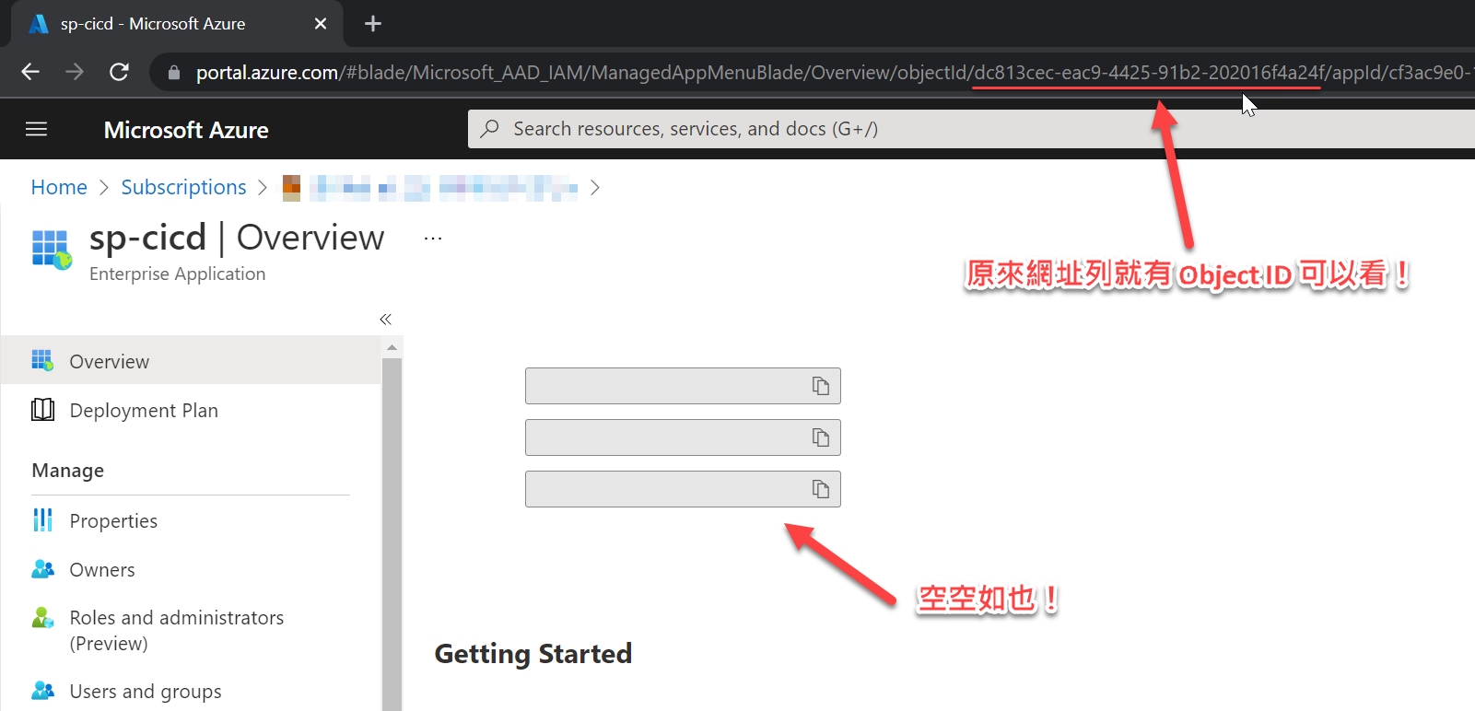Select the third read-only field box
The width and height of the screenshot is (1475, 711).
click(683, 489)
